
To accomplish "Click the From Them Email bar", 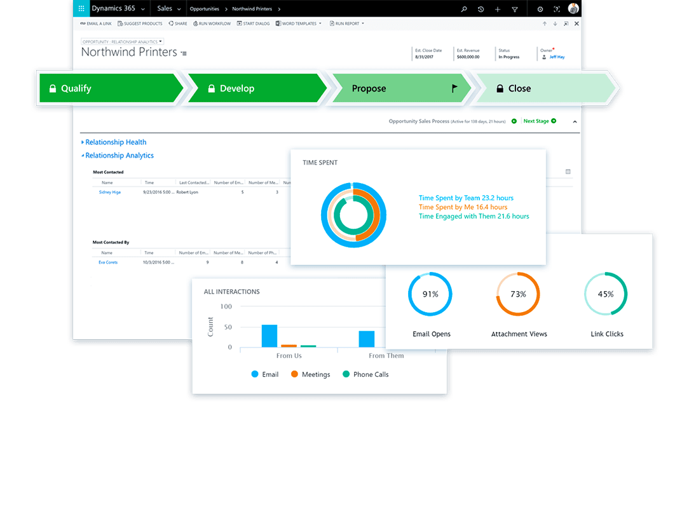I will pos(367,339).
